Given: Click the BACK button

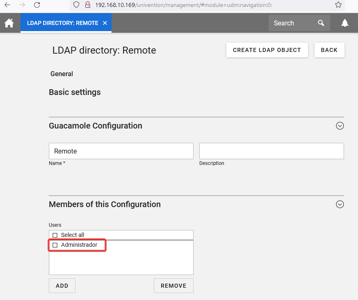Looking at the screenshot, I should coord(329,50).
